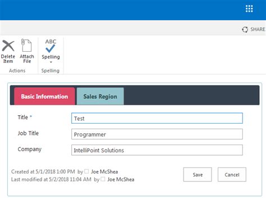Click presence box beside Created by Joe McShea
Screen dimensions: 266x204
(x=86, y=171)
